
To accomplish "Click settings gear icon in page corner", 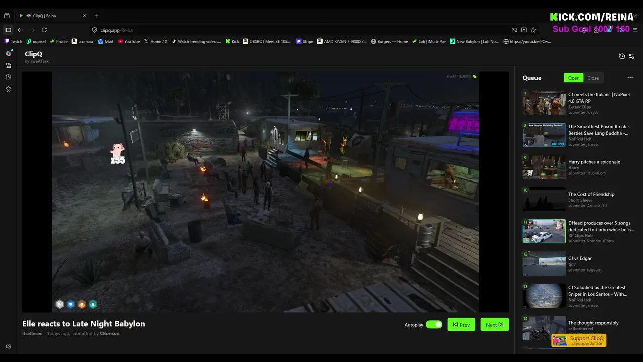I will (8, 346).
